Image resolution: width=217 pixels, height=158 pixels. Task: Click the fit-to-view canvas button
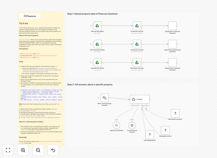pyautogui.click(x=8, y=150)
